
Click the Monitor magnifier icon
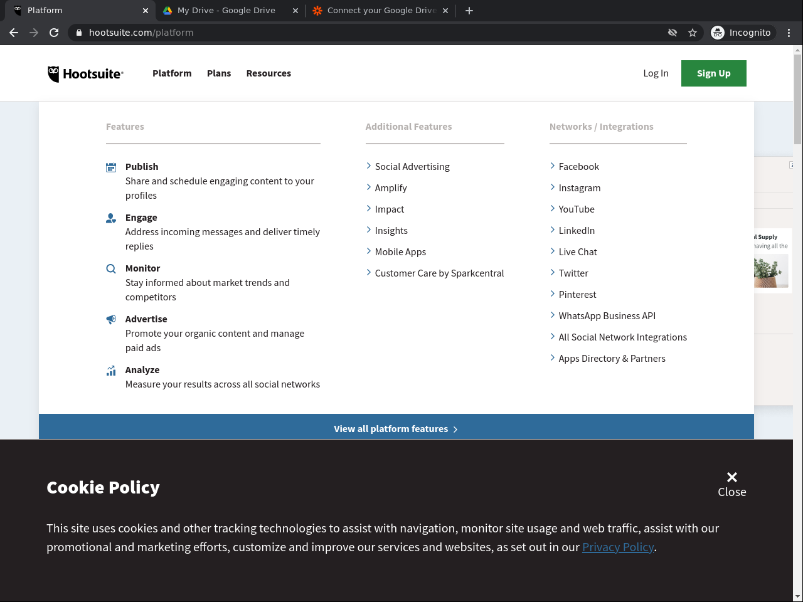(111, 269)
